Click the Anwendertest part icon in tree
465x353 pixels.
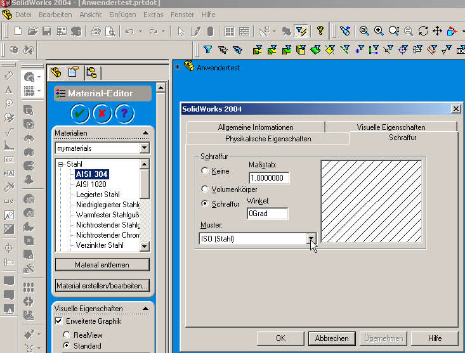tap(189, 66)
